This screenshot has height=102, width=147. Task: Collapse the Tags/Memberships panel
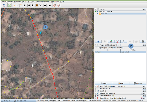click(x=96, y=45)
